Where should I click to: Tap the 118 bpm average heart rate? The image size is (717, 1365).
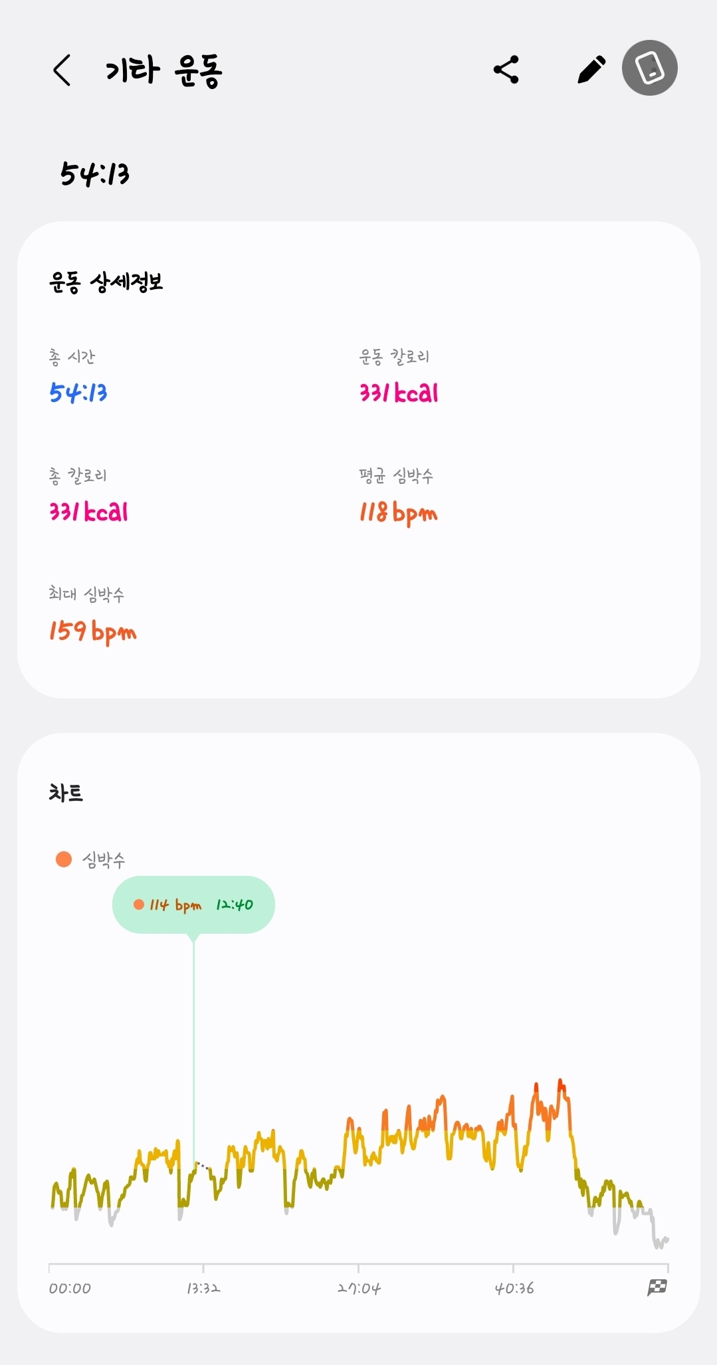tap(398, 513)
